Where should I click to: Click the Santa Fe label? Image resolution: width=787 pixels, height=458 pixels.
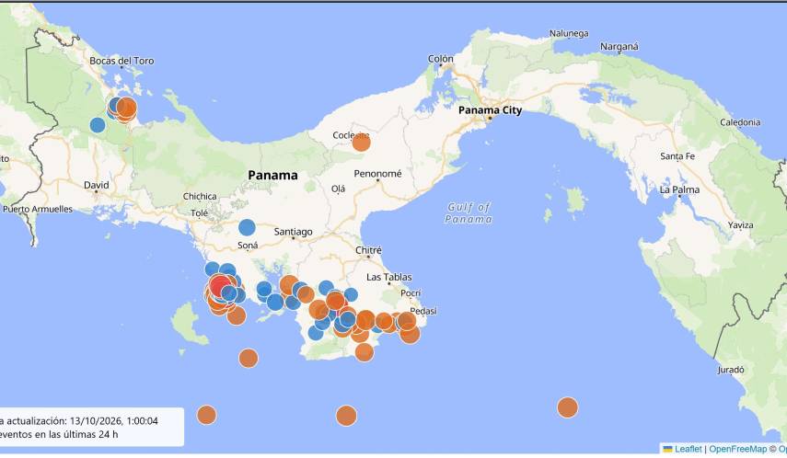[677, 156]
